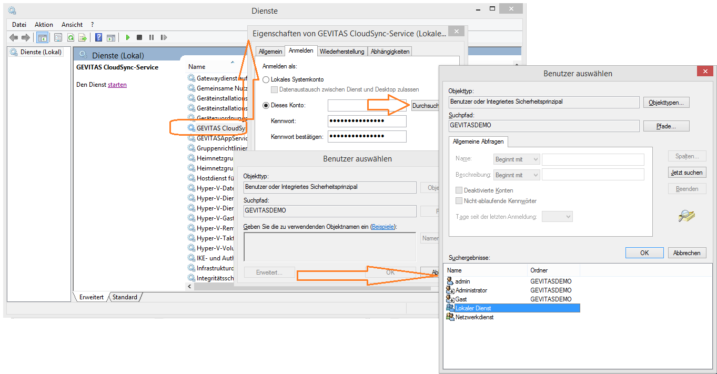Click the Erweitert... button in the user dialog
The height and width of the screenshot is (374, 717).
[269, 272]
